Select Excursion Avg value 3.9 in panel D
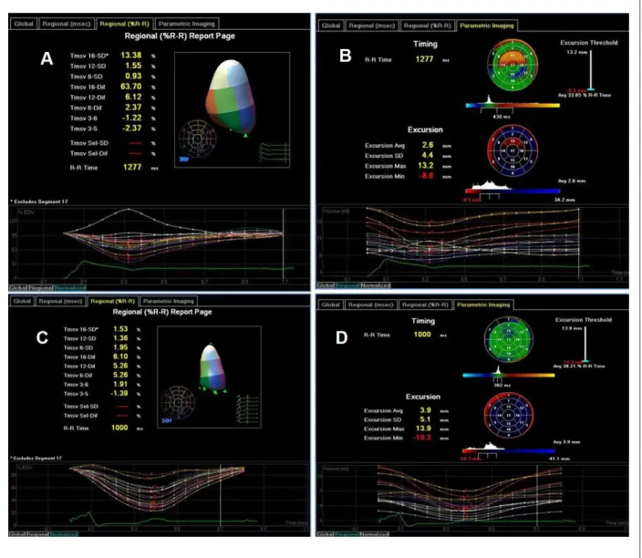 pos(425,410)
